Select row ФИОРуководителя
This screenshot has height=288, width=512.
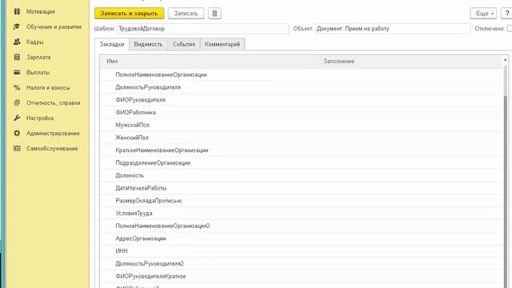[301, 99]
